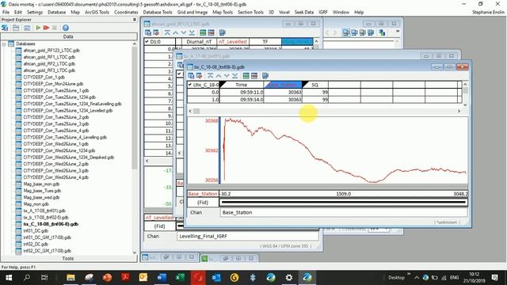
Task: Go to first line in tix_C database window
Action: pos(211,76)
